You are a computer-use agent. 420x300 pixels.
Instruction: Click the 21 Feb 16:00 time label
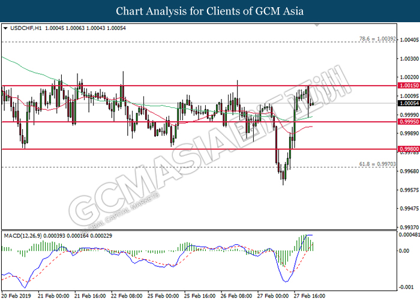click(90, 296)
